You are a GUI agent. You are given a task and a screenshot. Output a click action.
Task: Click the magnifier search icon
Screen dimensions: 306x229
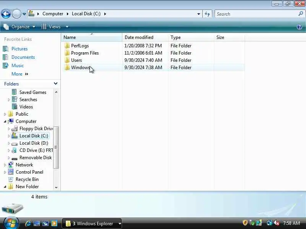tap(301, 14)
